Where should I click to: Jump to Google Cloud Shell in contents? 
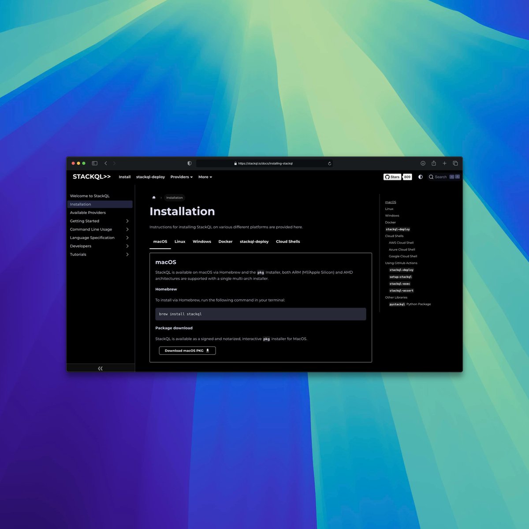tap(403, 256)
